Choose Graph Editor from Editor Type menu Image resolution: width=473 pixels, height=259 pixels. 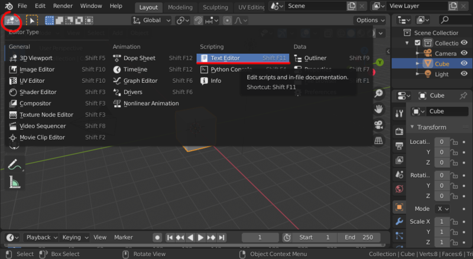click(x=153, y=80)
